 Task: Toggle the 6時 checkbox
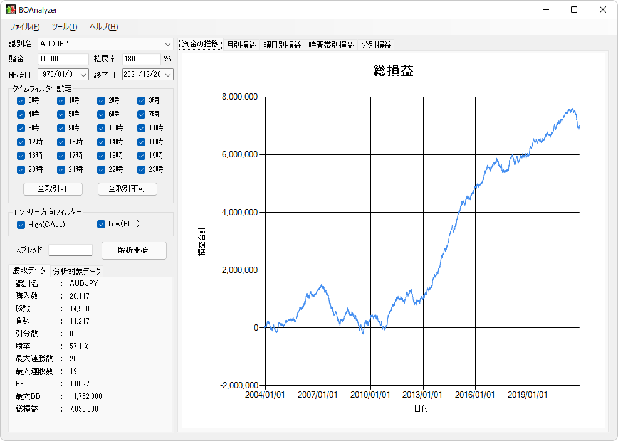(102, 114)
